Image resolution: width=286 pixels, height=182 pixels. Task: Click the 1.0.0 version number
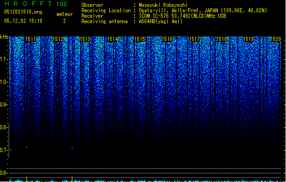(61, 4)
